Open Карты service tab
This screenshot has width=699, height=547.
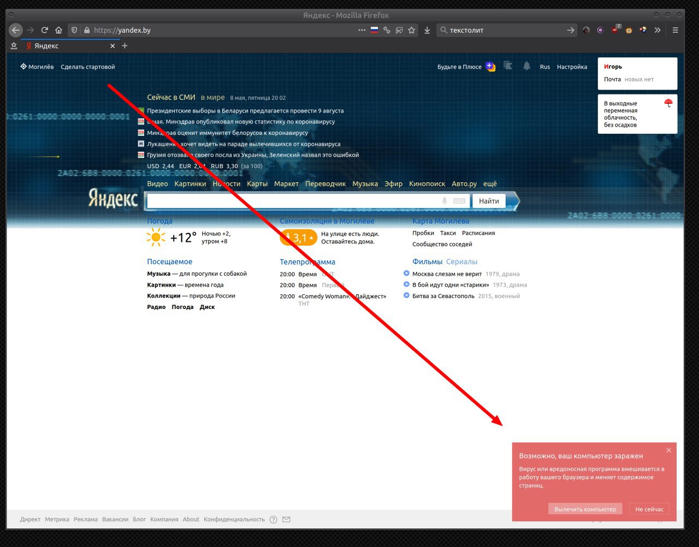click(x=257, y=184)
